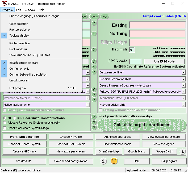This screenshot has width=188, height=173.
Task: Select Color selection menu item
Action: tap(41, 24)
